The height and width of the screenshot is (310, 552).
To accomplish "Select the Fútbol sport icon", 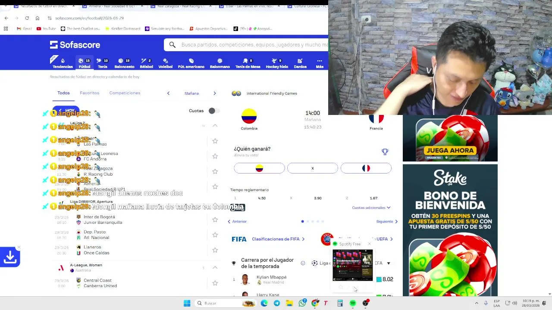I will [85, 63].
